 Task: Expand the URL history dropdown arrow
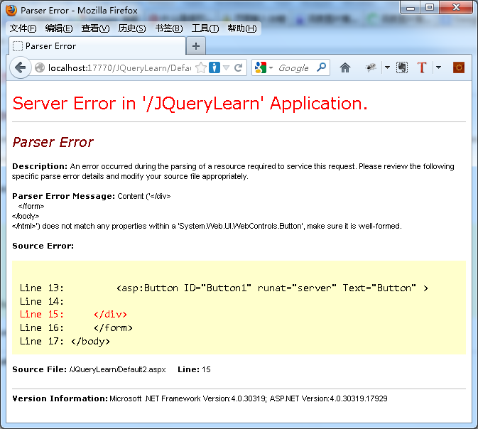pos(226,68)
